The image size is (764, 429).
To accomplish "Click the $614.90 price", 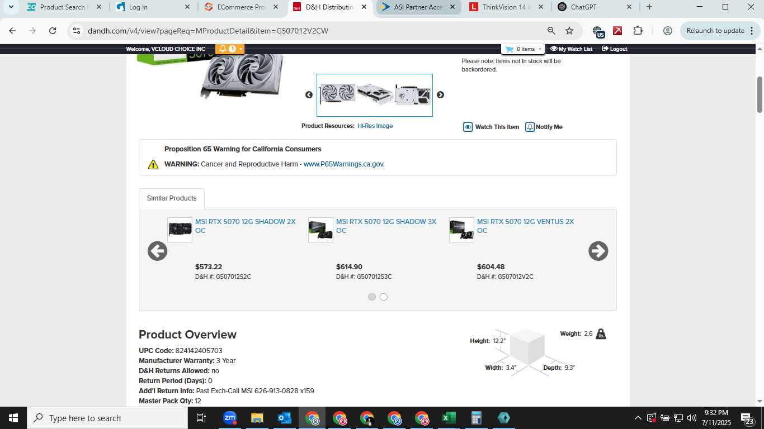I will tap(349, 267).
